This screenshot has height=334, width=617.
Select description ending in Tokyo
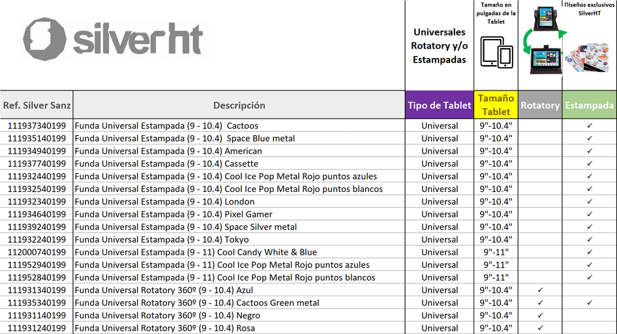162,240
